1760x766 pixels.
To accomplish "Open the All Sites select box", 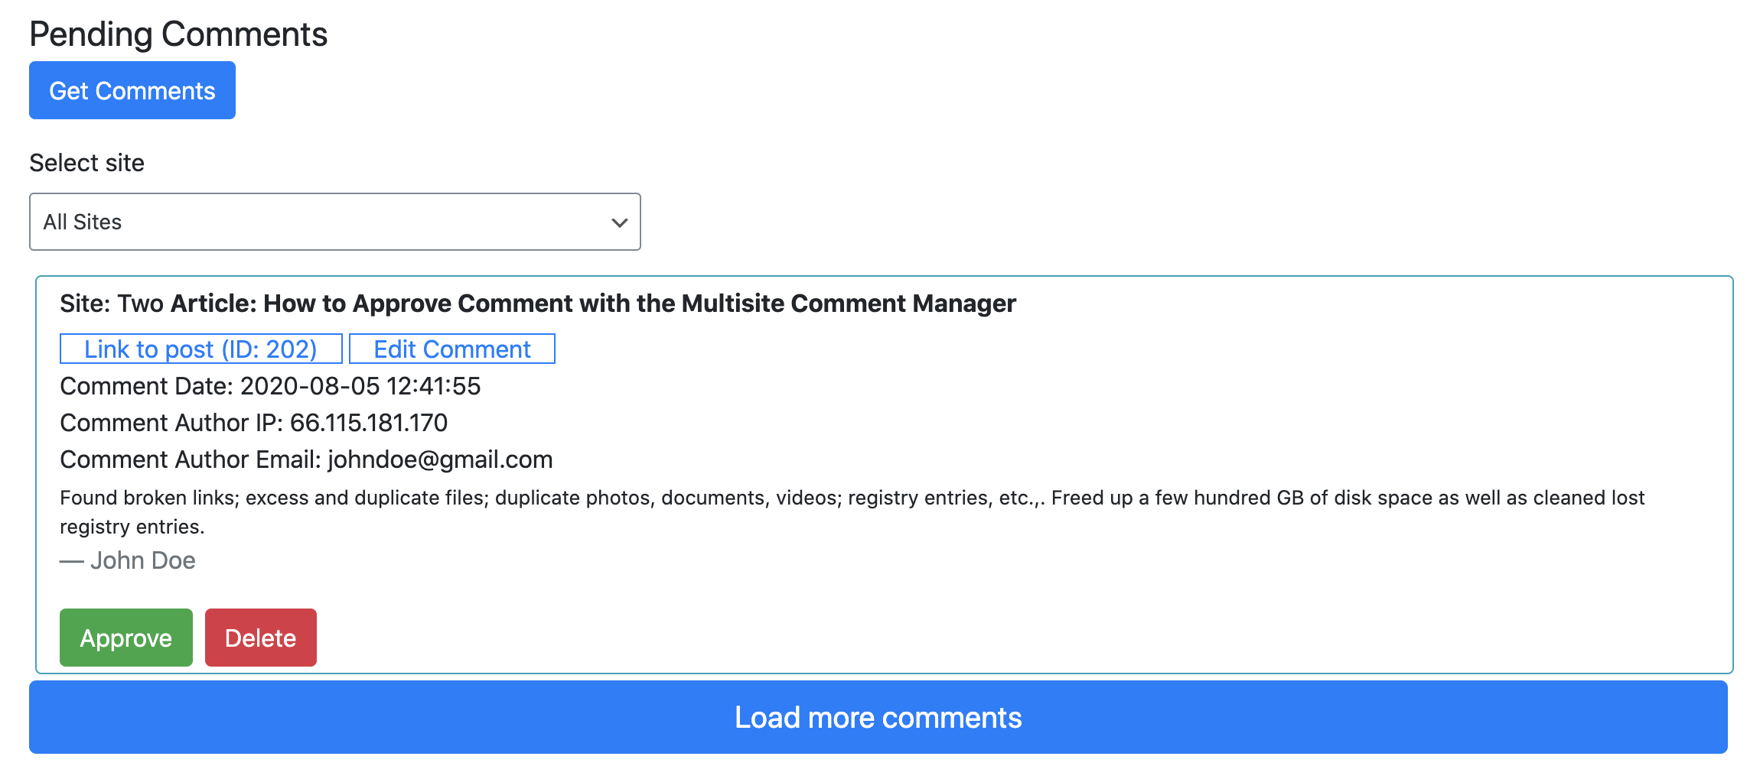I will tap(335, 222).
